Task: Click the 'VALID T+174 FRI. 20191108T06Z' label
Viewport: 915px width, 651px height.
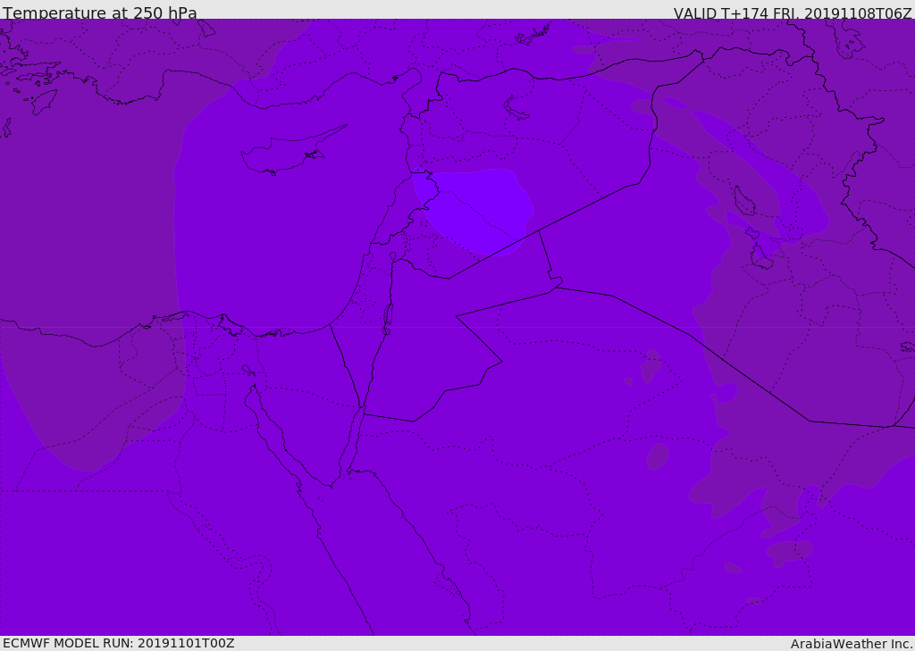Action: (793, 13)
